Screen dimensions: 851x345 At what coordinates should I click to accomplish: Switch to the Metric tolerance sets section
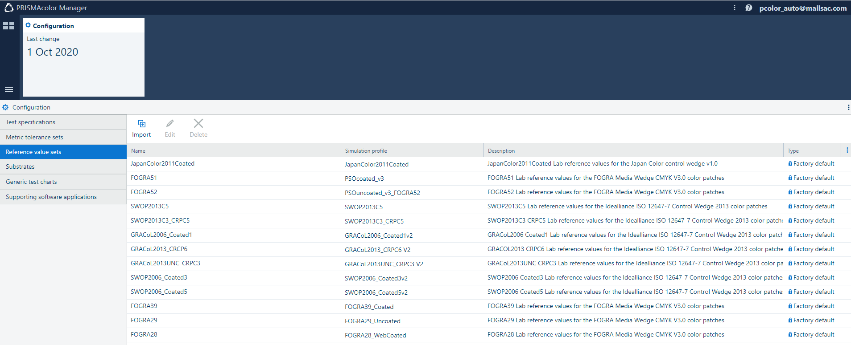(34, 137)
